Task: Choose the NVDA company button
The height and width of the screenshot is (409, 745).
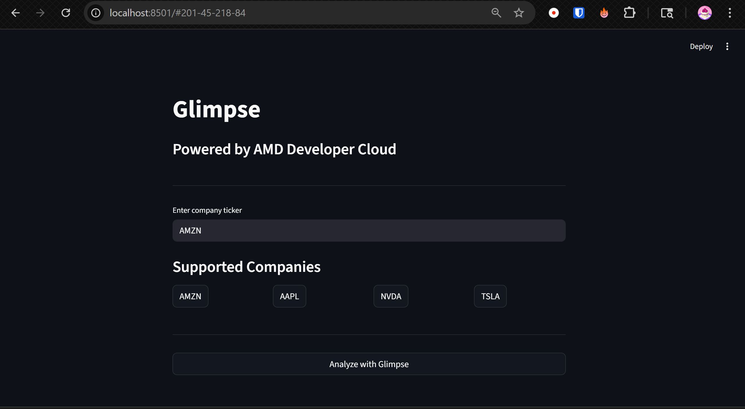Action: tap(391, 296)
